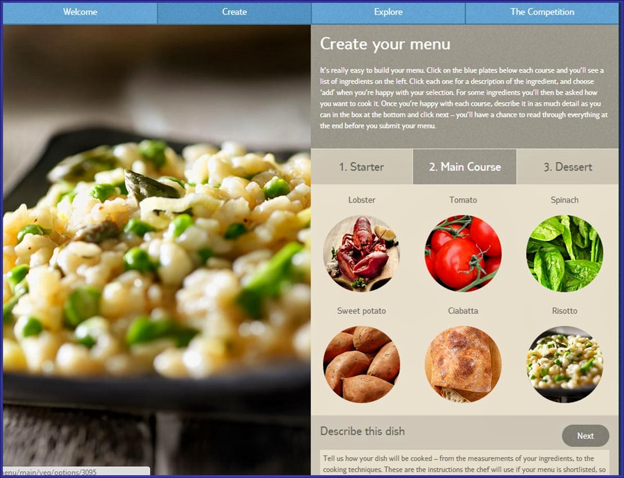Open the Explore navigation item
Screen dimensions: 624x478
click(388, 12)
